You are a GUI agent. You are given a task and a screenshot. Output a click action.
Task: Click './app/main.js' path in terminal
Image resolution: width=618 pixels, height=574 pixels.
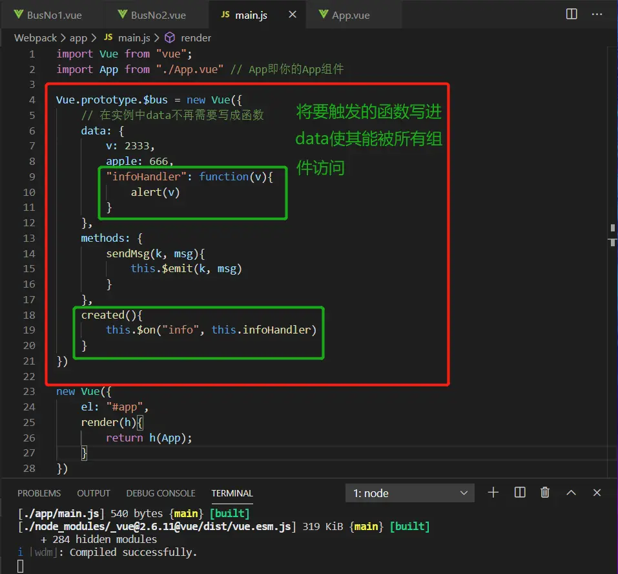pyautogui.click(x=61, y=514)
